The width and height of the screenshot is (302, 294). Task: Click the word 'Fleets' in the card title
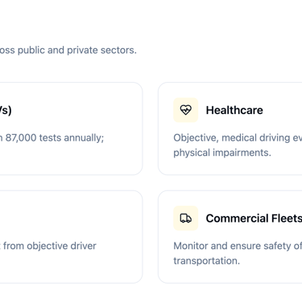287,218
